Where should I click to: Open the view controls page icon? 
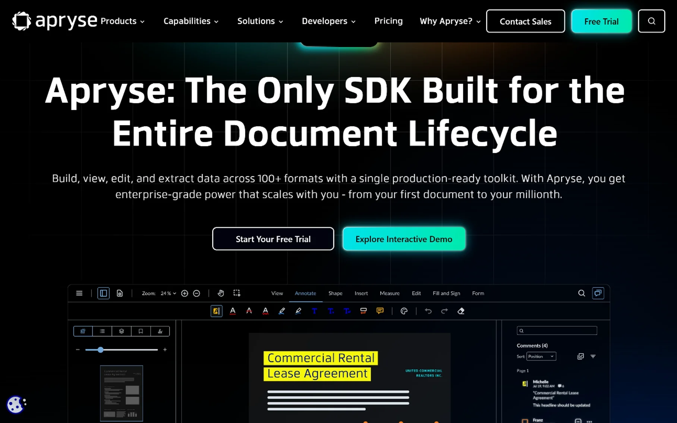tap(120, 293)
